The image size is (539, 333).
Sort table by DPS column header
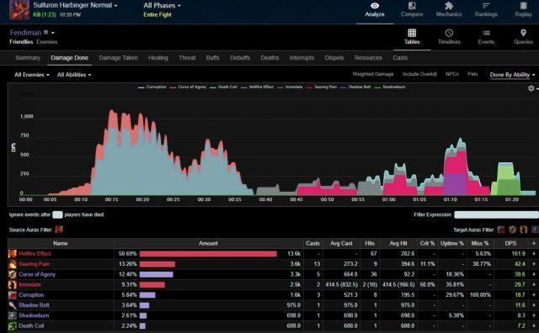[x=510, y=243]
